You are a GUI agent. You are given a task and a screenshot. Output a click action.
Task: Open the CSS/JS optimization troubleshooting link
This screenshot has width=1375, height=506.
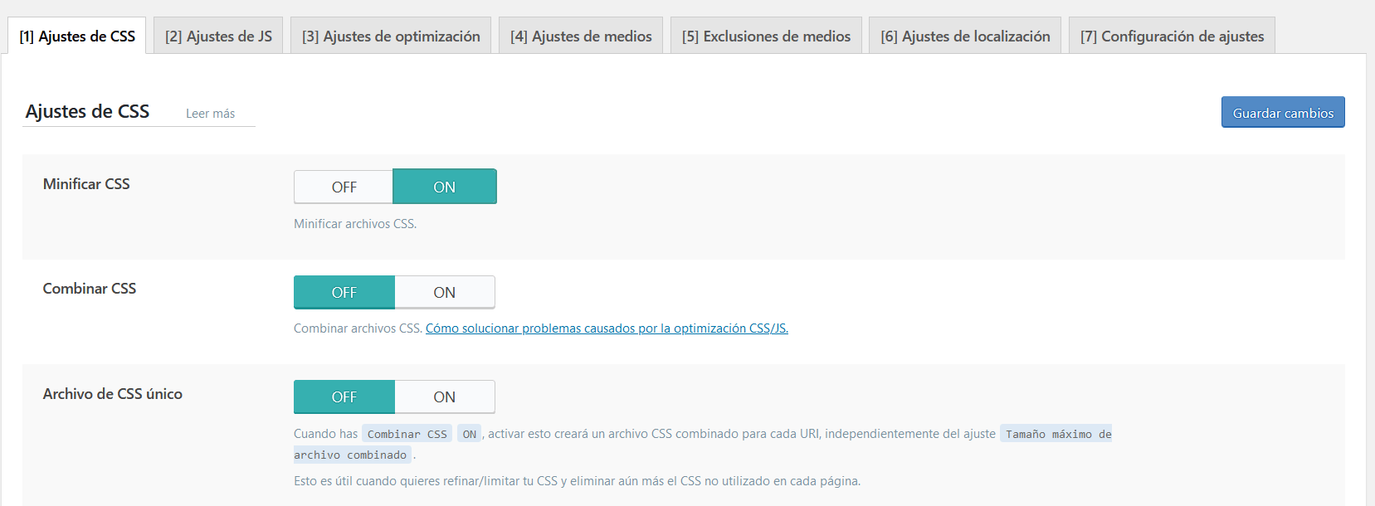pos(607,328)
